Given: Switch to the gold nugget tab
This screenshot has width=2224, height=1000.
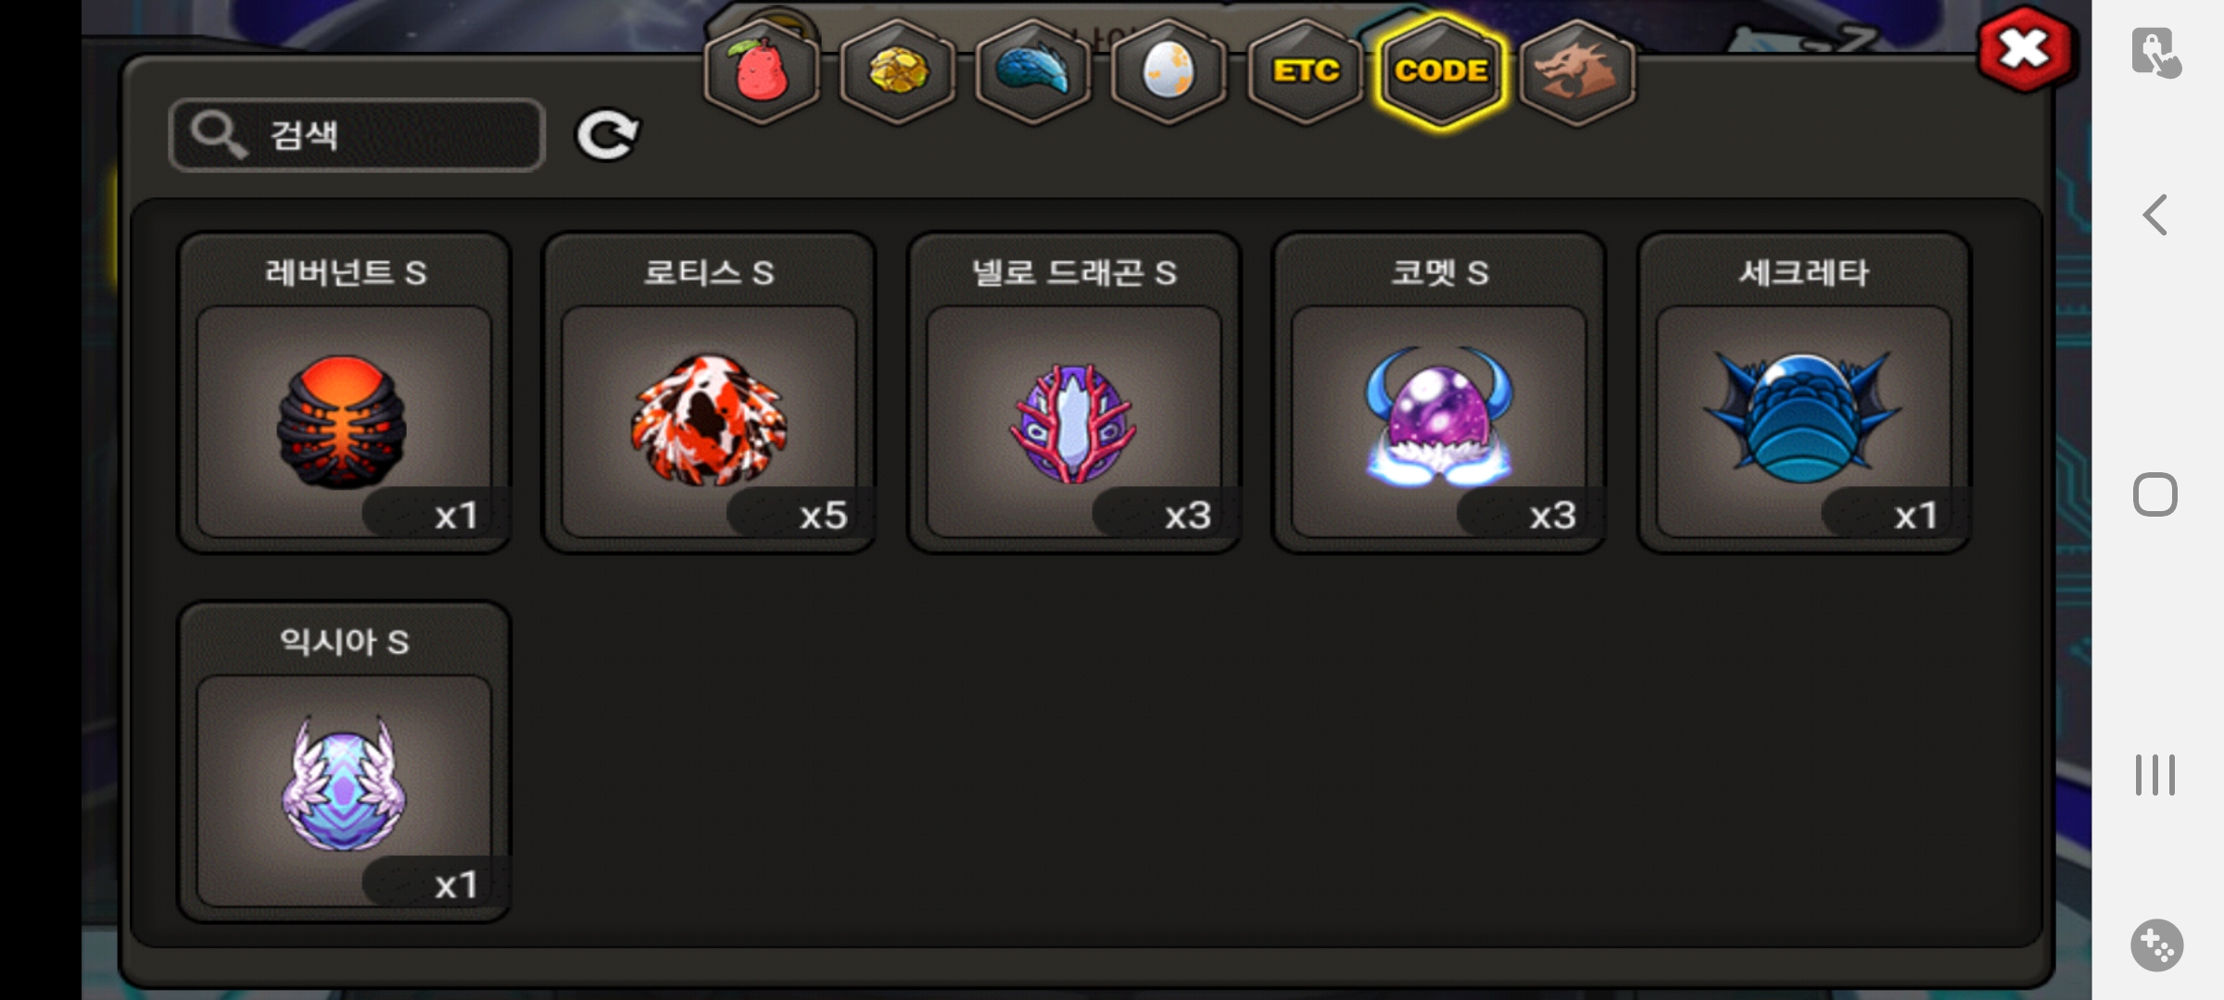Looking at the screenshot, I should point(897,71).
